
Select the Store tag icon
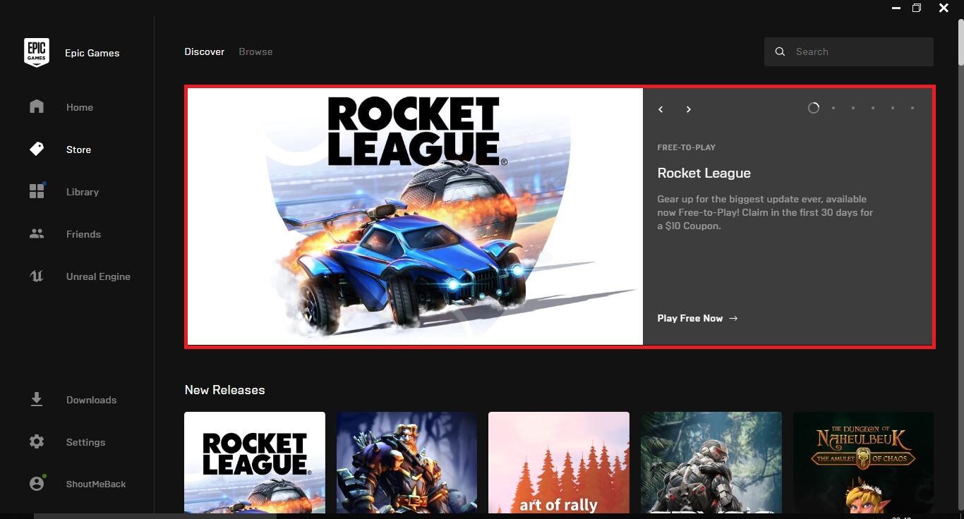pyautogui.click(x=37, y=149)
